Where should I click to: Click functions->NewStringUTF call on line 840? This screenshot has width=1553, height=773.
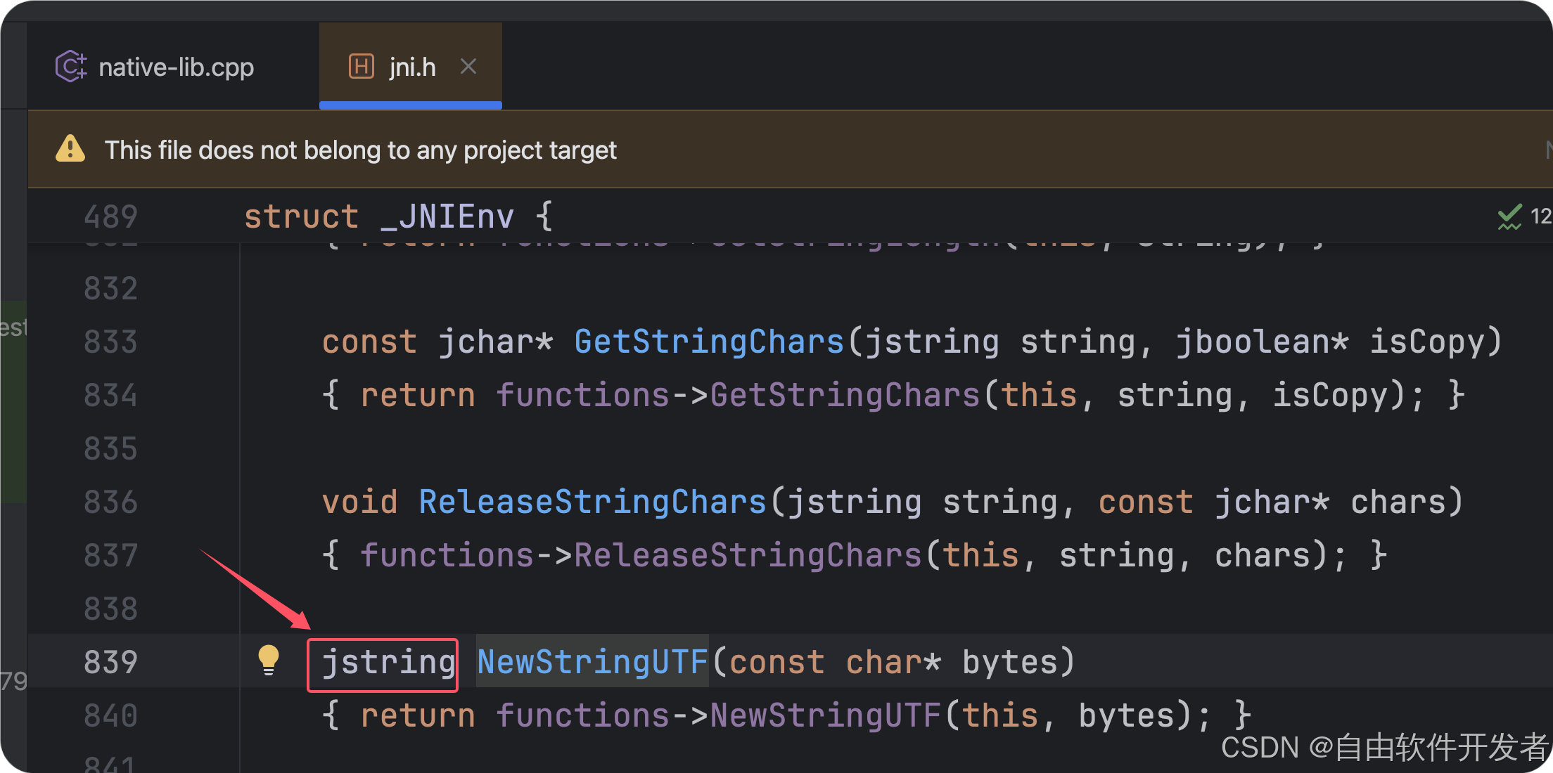(719, 715)
